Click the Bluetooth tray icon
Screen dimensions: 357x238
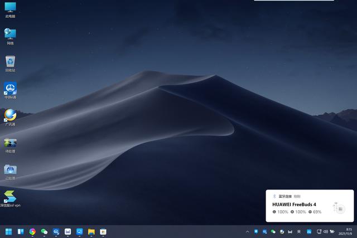256,232
